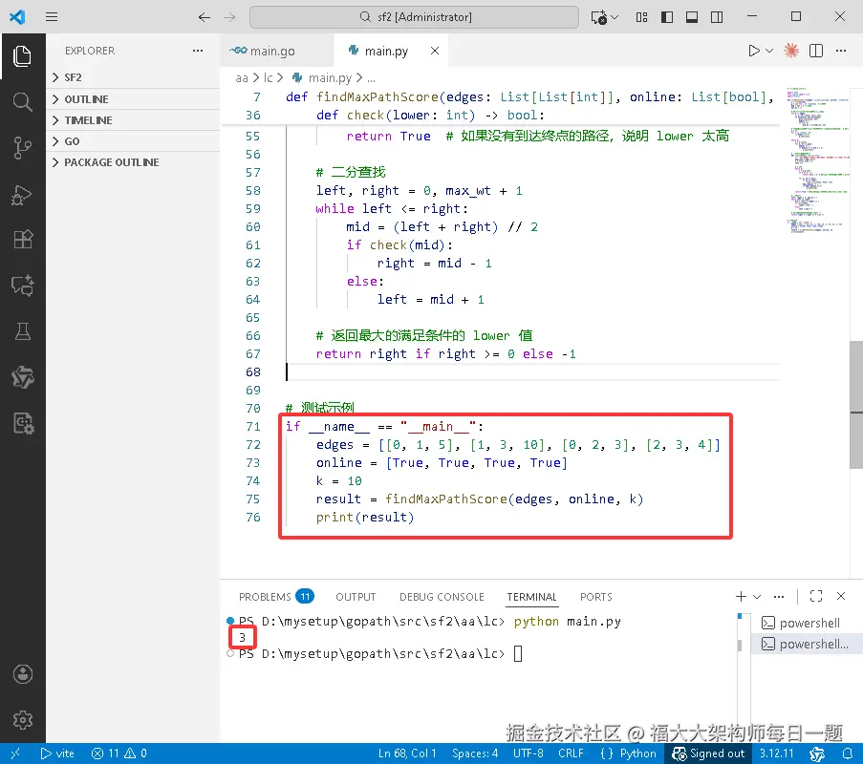Open Run and Debug view
The width and height of the screenshot is (863, 764).
click(23, 194)
